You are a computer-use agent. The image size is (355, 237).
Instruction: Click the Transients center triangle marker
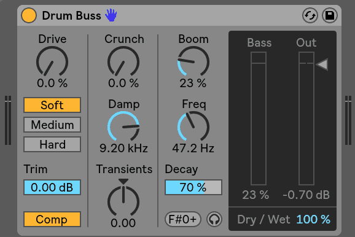[x=123, y=181]
